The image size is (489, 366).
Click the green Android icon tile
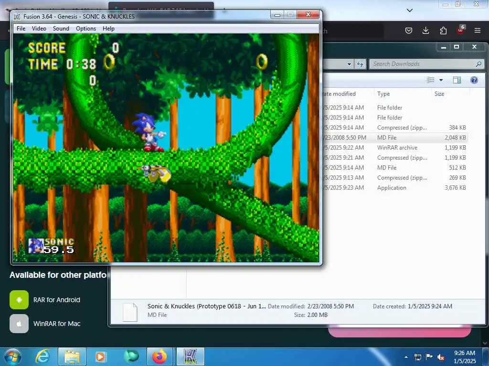pyautogui.click(x=19, y=300)
